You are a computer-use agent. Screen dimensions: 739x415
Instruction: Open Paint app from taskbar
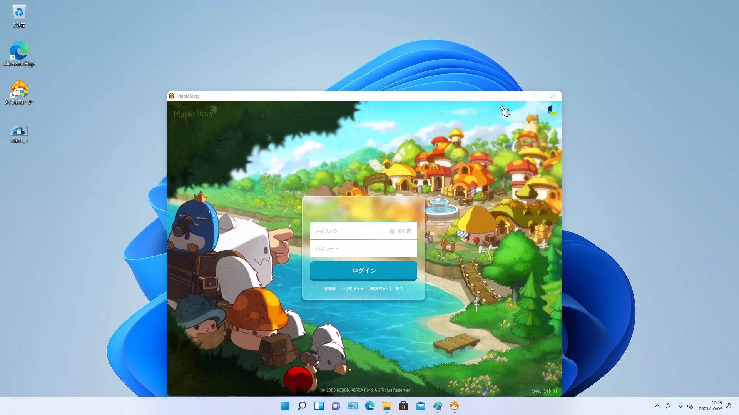click(438, 406)
